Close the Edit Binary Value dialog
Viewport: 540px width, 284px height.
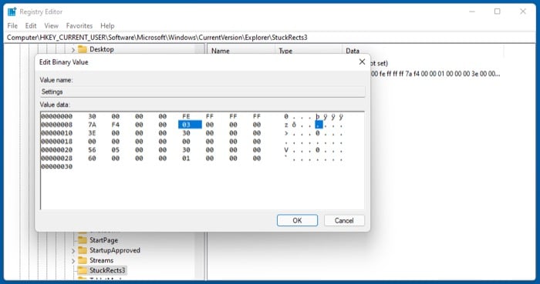tap(362, 62)
